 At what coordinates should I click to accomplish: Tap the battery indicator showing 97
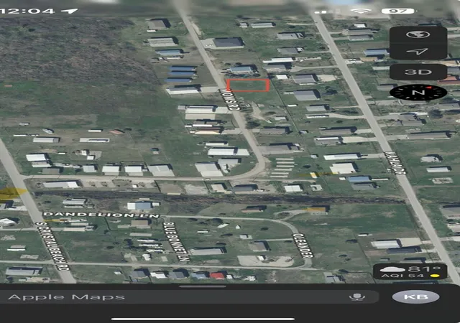(x=398, y=11)
